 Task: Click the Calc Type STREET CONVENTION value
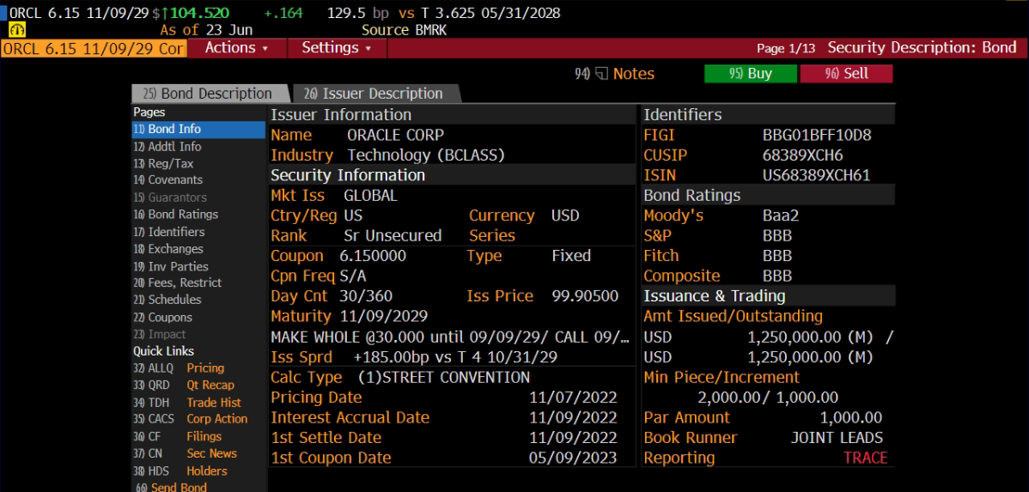[x=443, y=378]
